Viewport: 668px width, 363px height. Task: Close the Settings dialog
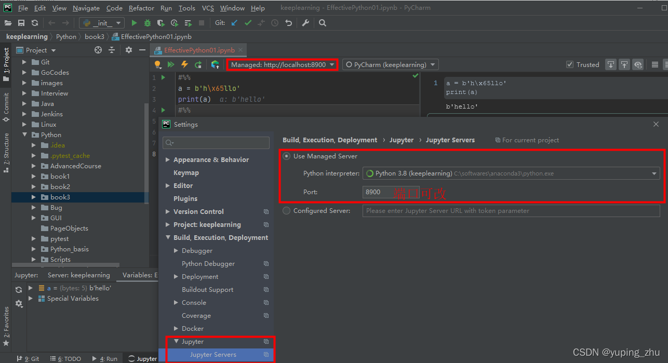656,124
